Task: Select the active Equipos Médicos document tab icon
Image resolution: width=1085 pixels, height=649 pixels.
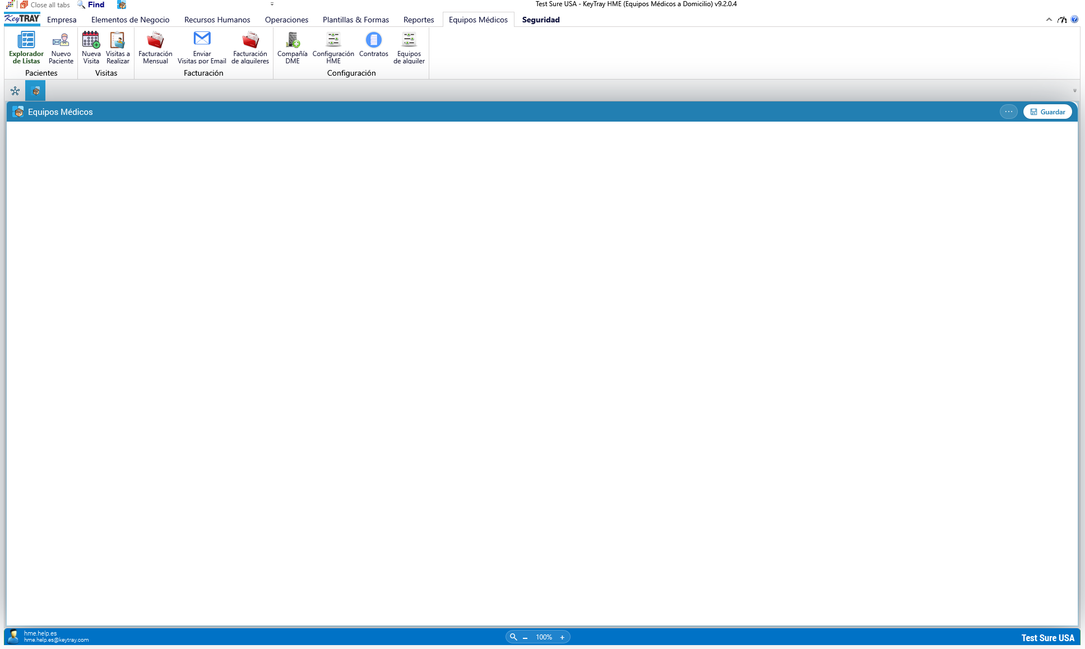Action: point(35,91)
